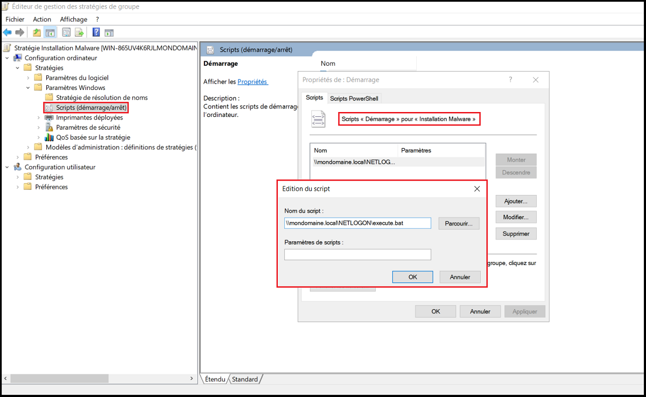Open the Propriétés link
Image resolution: width=646 pixels, height=397 pixels.
(252, 82)
